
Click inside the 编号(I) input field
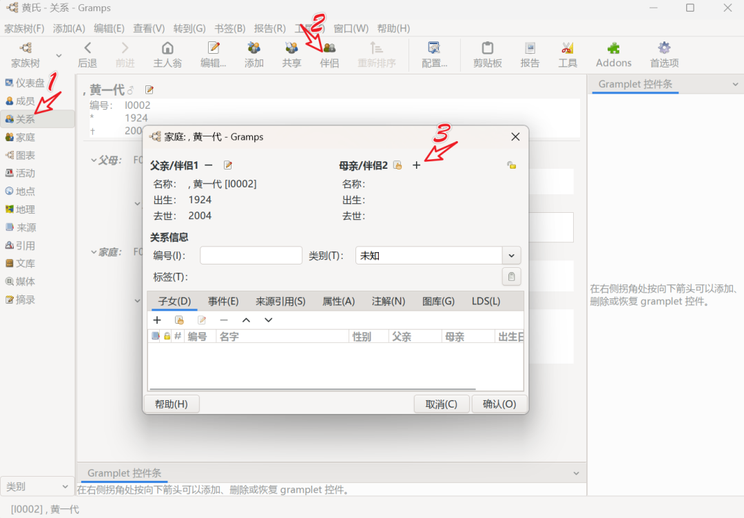tap(251, 255)
